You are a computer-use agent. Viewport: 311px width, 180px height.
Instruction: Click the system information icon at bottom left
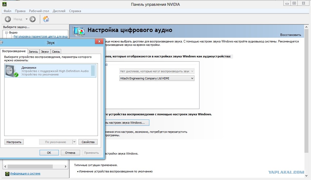tap(7, 173)
